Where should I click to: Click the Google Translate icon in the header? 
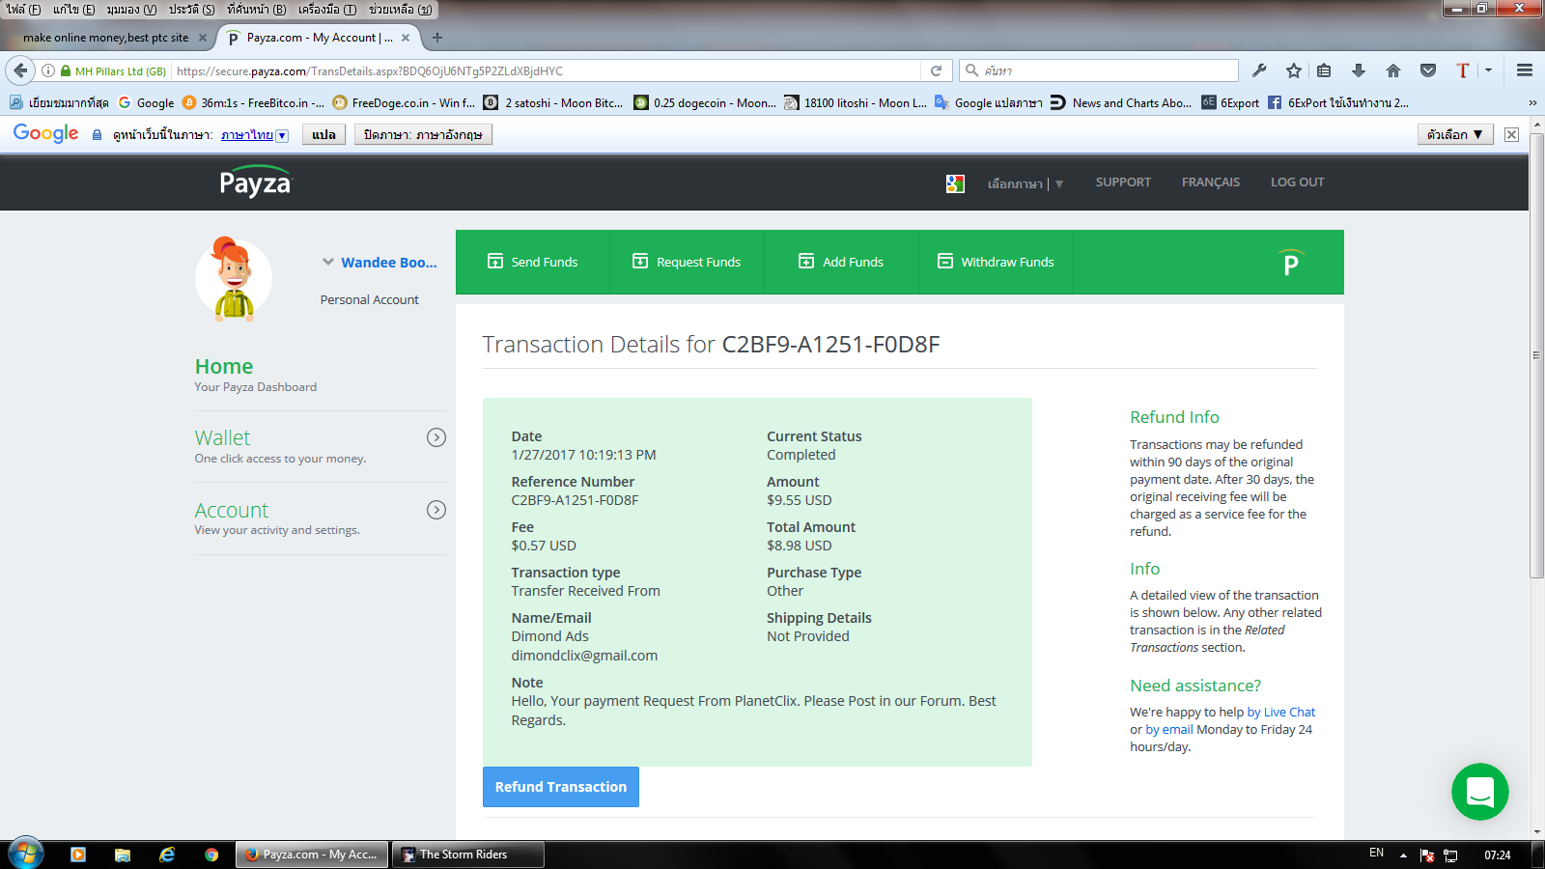click(955, 183)
